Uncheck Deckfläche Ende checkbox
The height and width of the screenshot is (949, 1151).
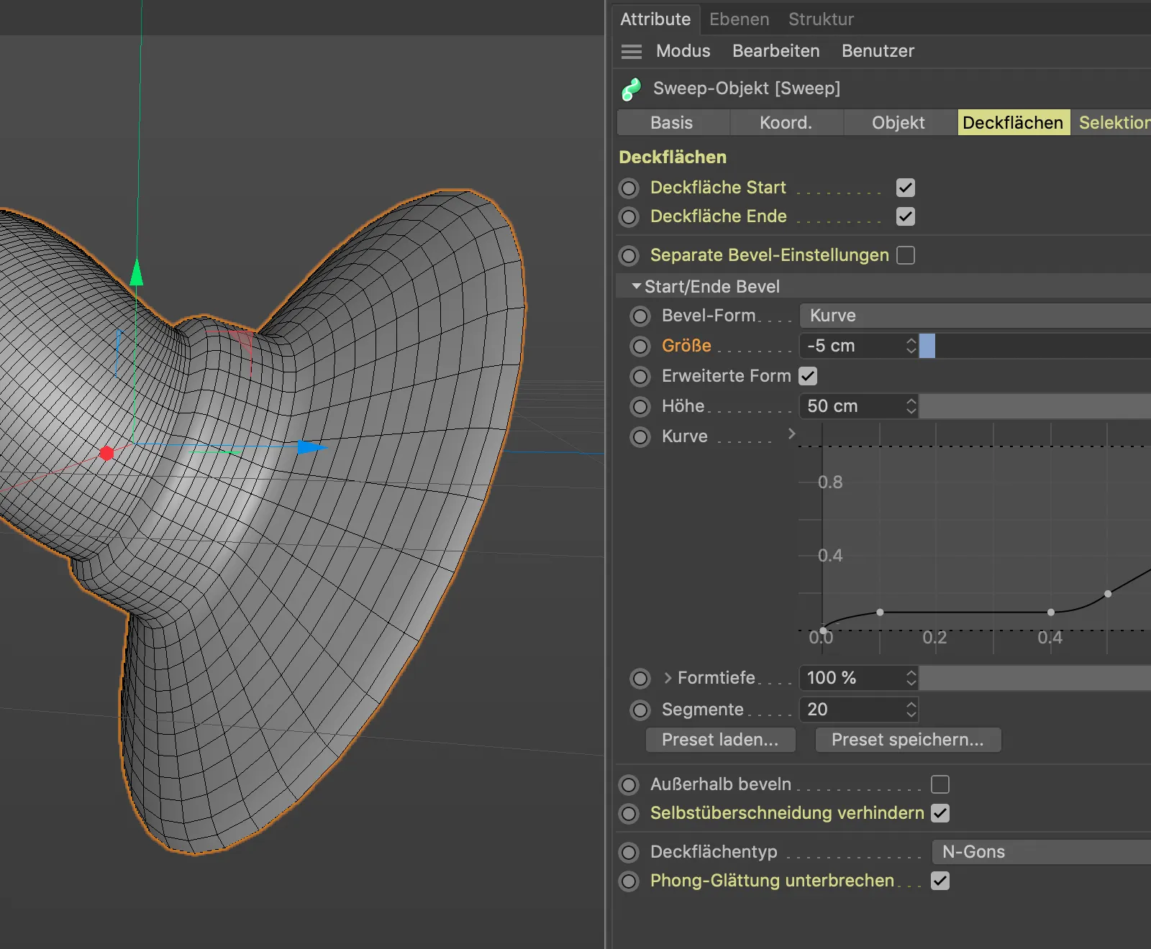906,216
